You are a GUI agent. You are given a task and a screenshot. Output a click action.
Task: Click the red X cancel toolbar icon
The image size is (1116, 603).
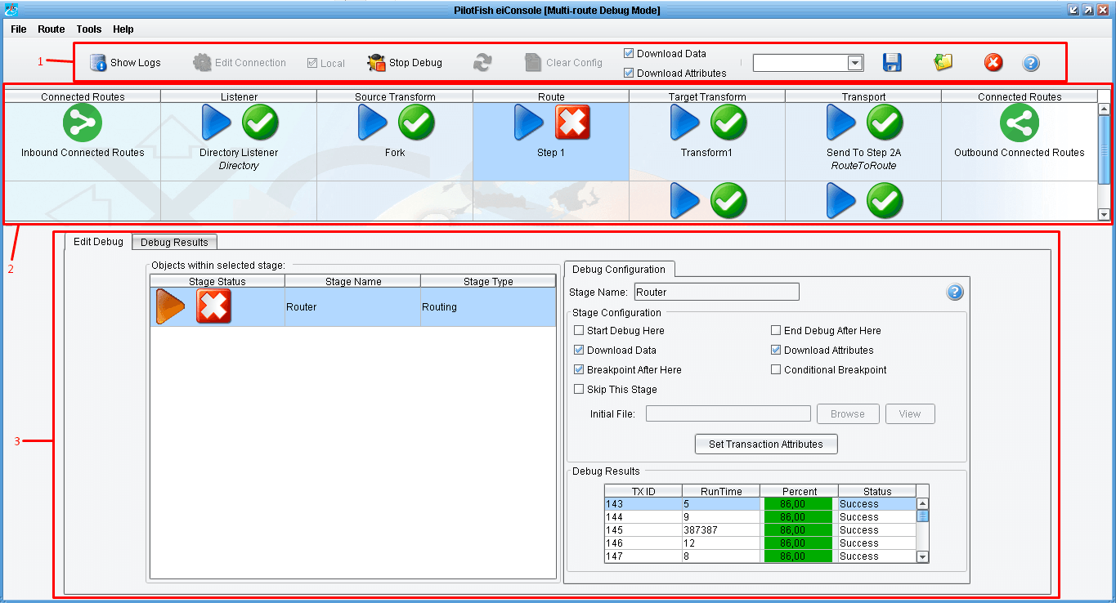point(993,63)
